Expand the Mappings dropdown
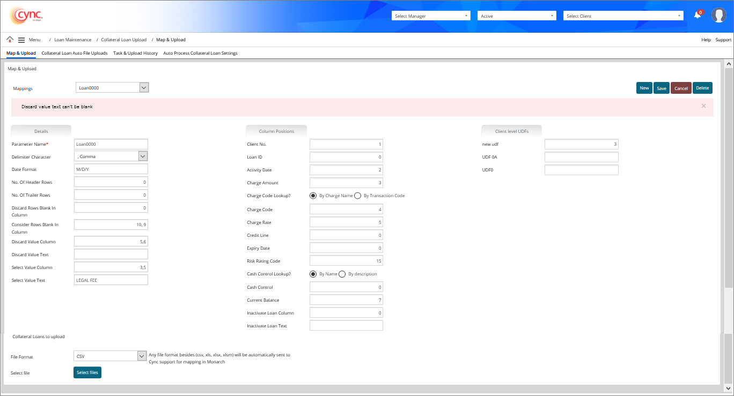734x396 pixels. pyautogui.click(x=143, y=87)
